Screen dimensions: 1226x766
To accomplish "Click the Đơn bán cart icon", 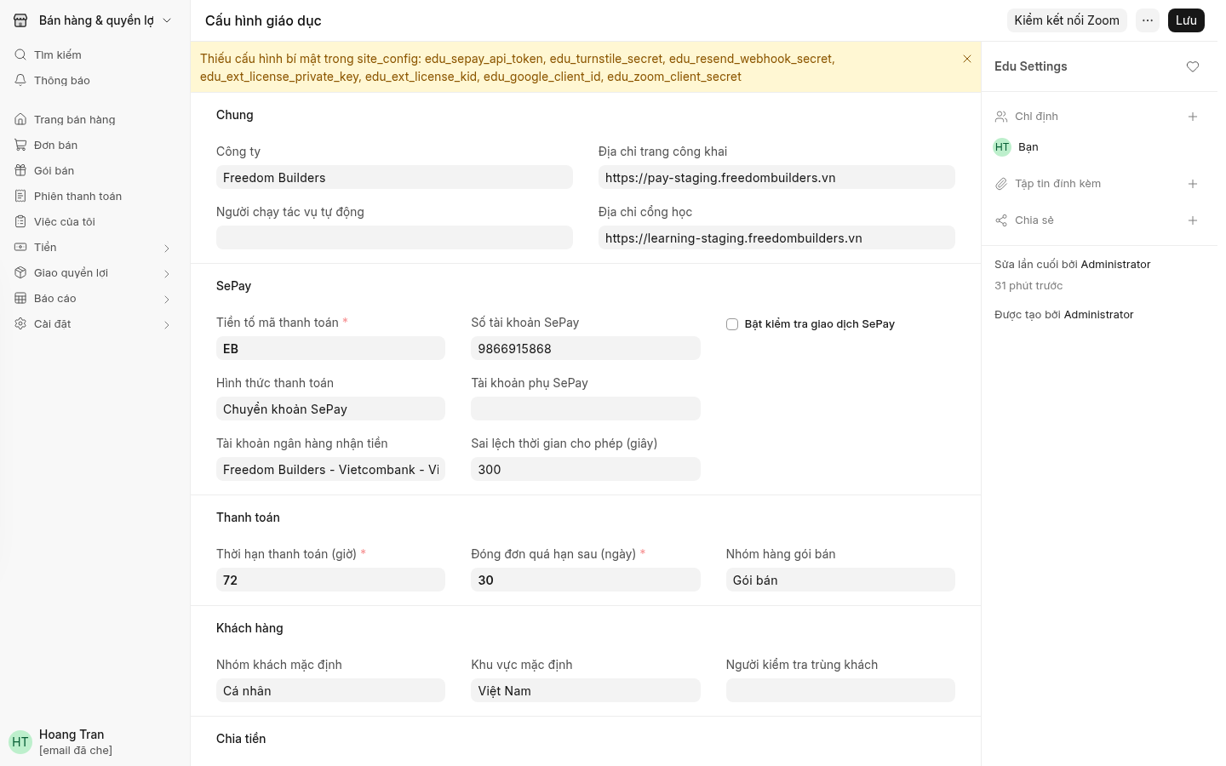I will pyautogui.click(x=20, y=145).
